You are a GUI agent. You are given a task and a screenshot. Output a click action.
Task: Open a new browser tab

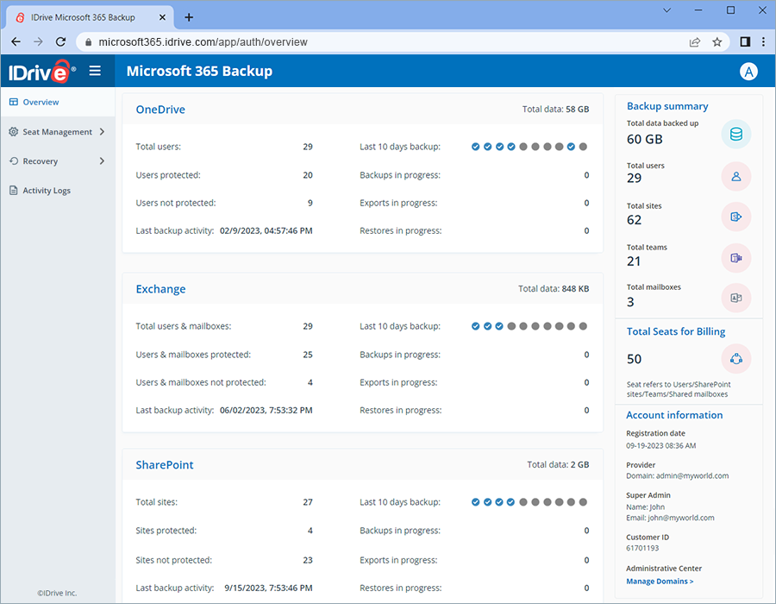[x=189, y=17]
